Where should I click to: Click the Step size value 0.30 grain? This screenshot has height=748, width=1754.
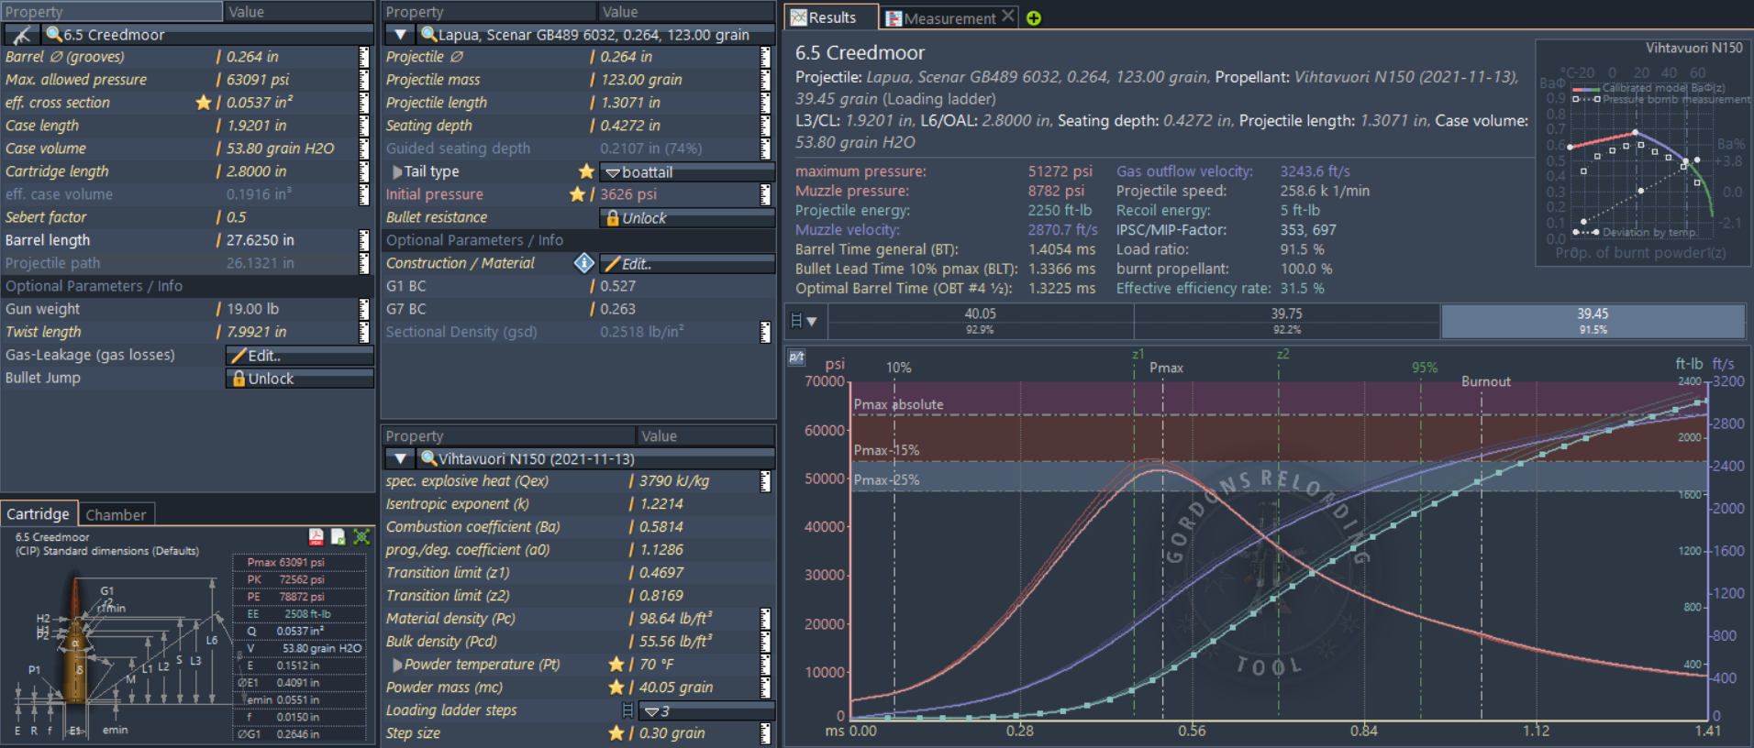[672, 733]
